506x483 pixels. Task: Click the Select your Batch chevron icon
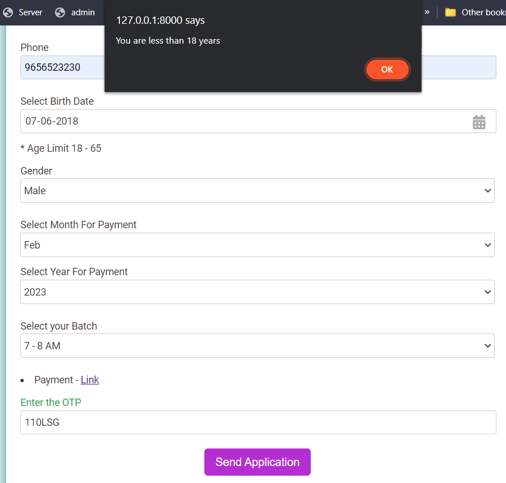(487, 345)
